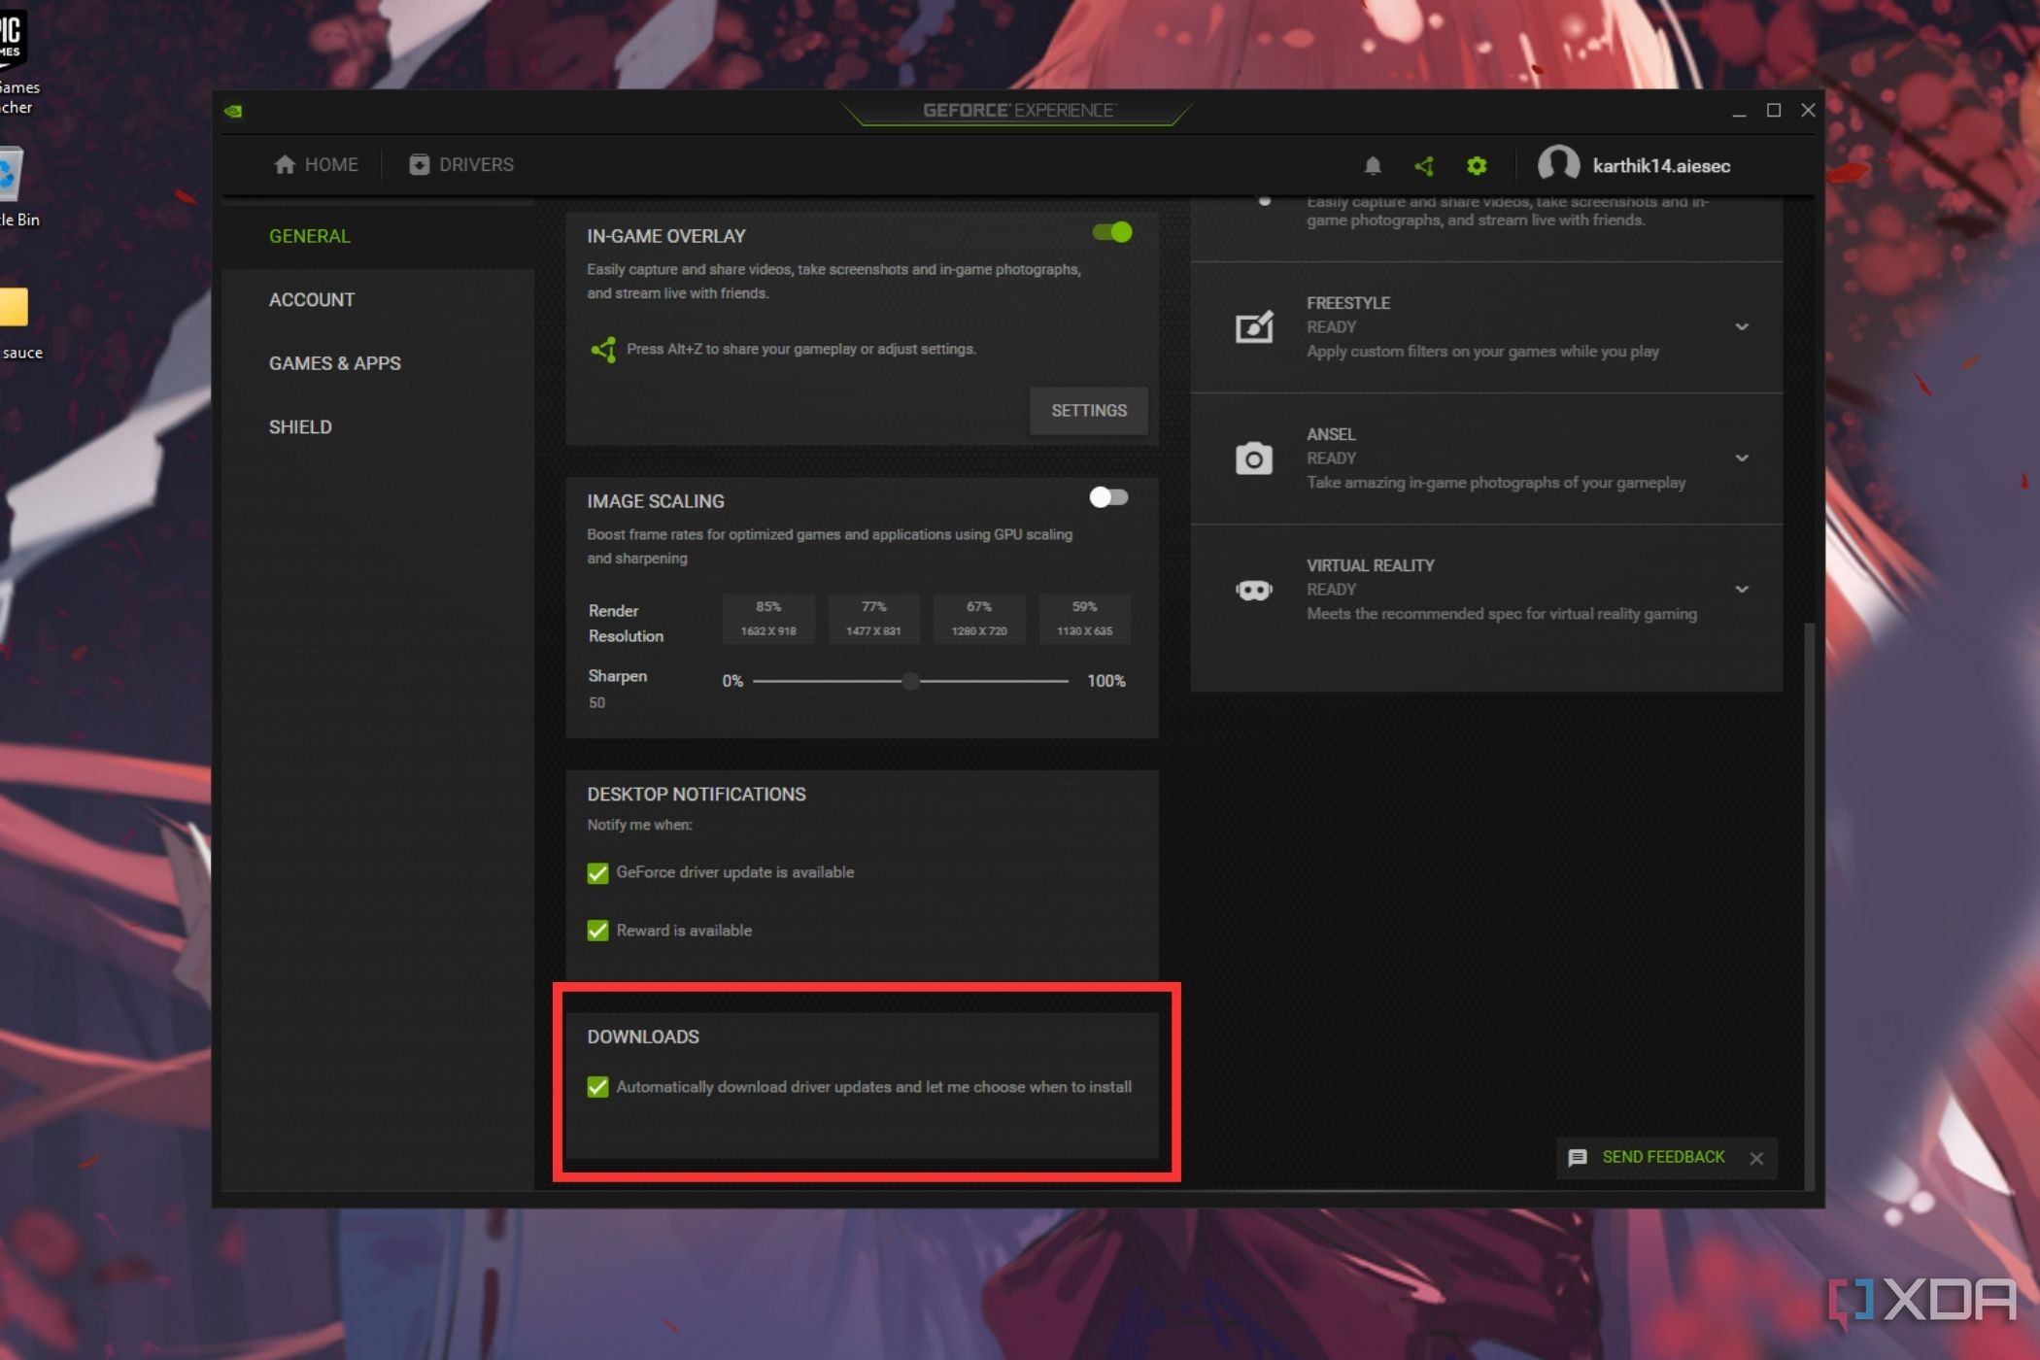Viewport: 2040px width, 1360px height.
Task: Click the Drivers tab icon
Action: 419,164
